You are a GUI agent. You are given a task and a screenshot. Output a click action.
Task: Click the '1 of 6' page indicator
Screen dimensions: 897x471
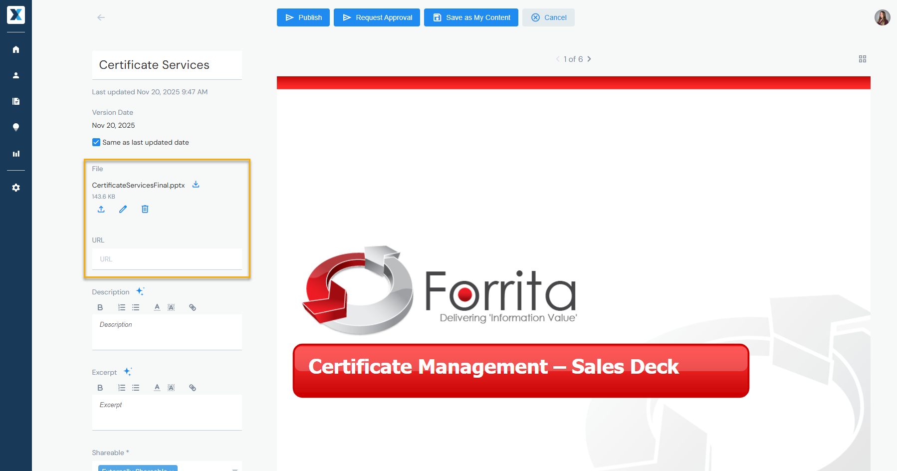pos(573,59)
